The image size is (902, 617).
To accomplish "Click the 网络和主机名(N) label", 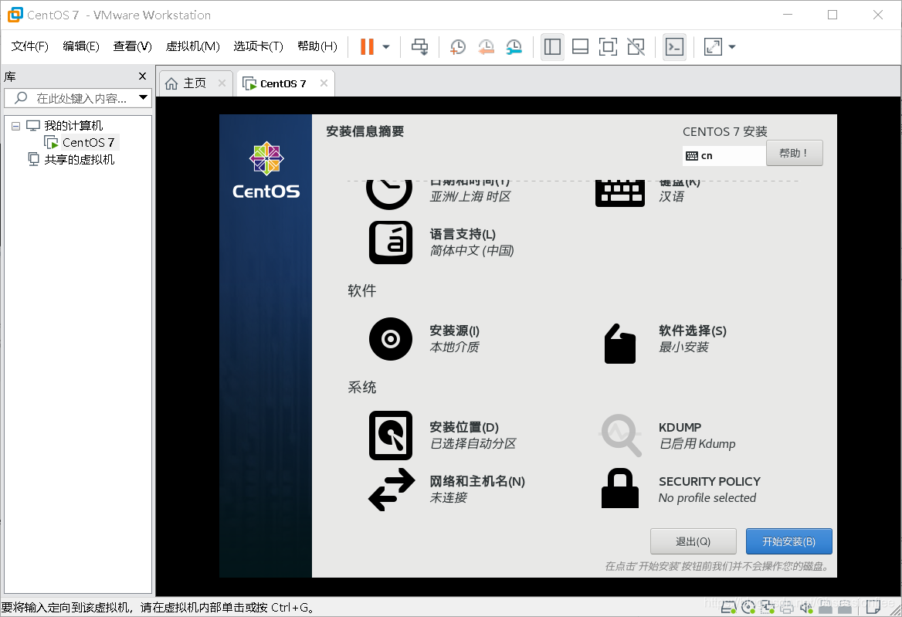I will click(477, 481).
